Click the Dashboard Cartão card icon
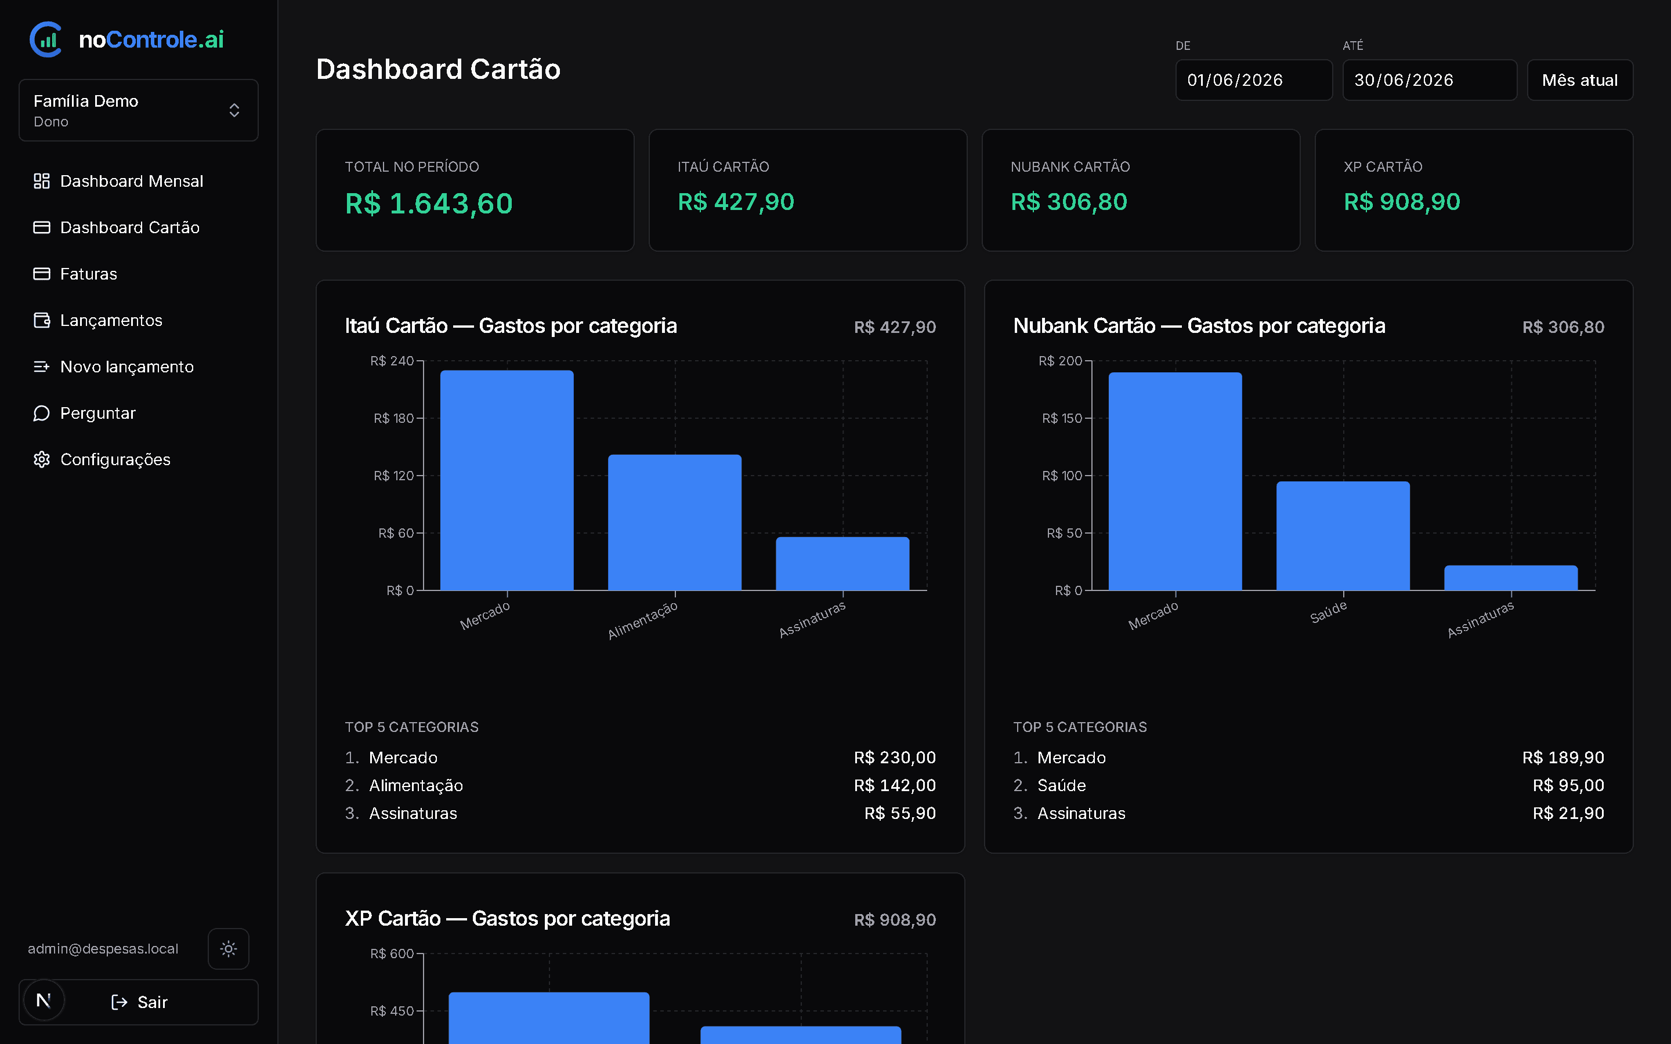The width and height of the screenshot is (1671, 1044). 41,227
